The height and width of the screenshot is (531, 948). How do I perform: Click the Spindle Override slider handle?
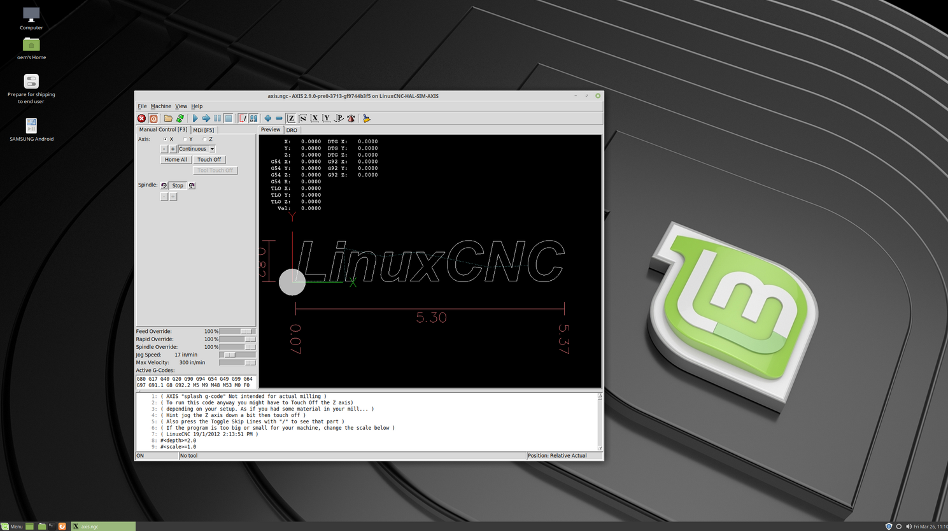(250, 347)
